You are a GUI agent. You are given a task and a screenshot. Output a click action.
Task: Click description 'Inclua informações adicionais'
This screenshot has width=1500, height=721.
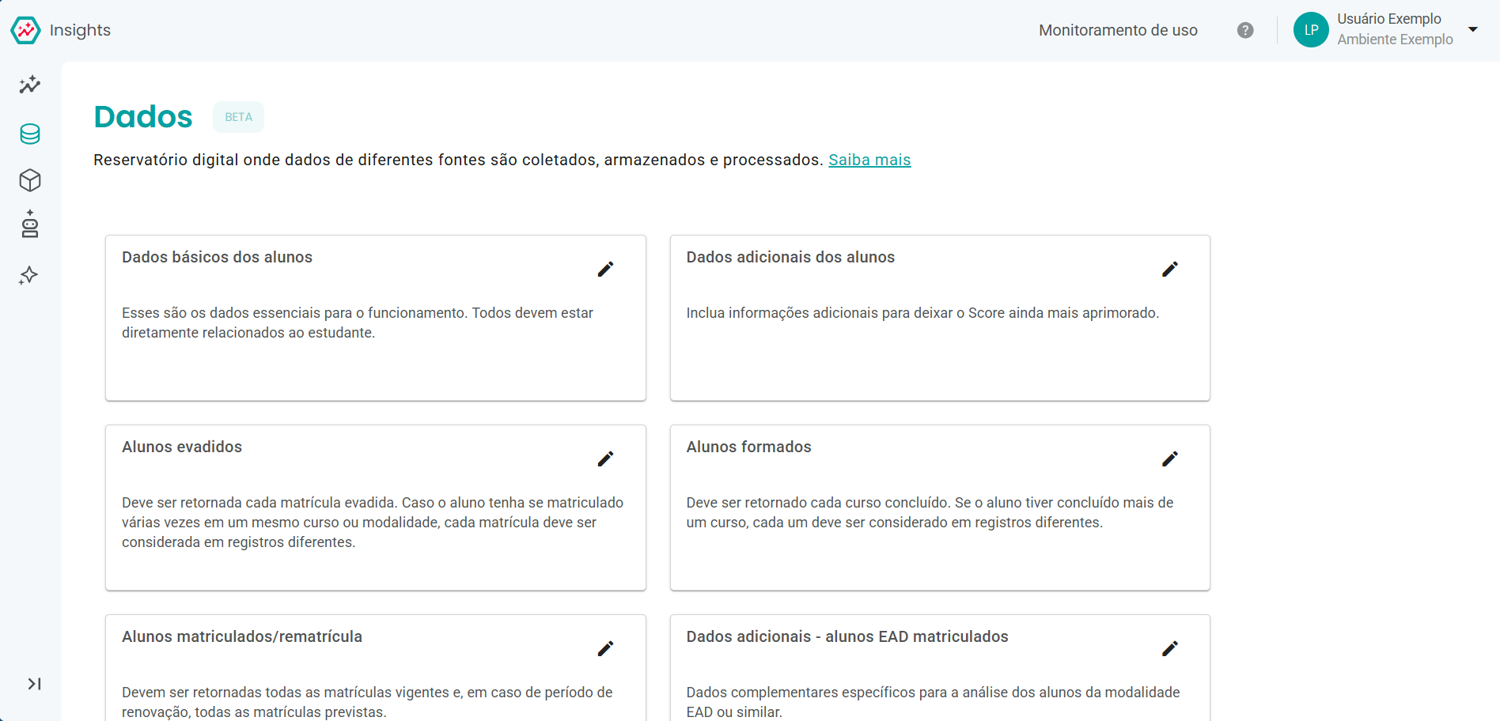click(x=922, y=313)
